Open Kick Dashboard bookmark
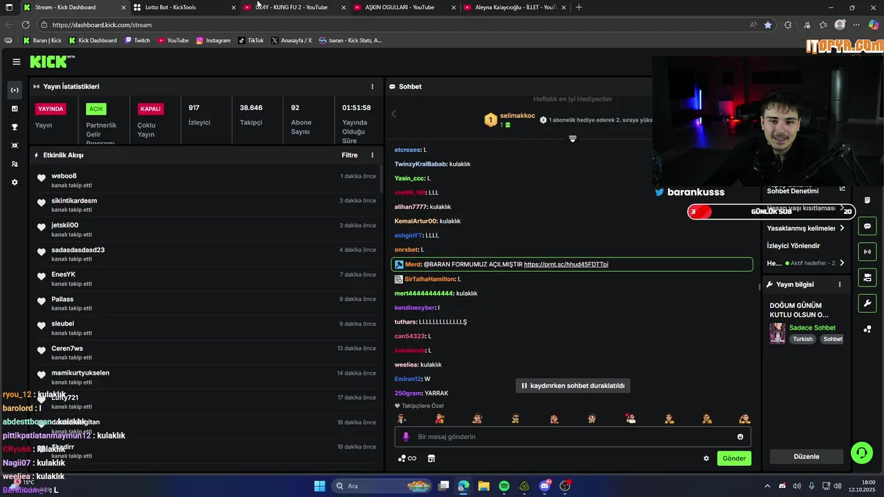Screen dimensions: 884x497 tap(92, 41)
